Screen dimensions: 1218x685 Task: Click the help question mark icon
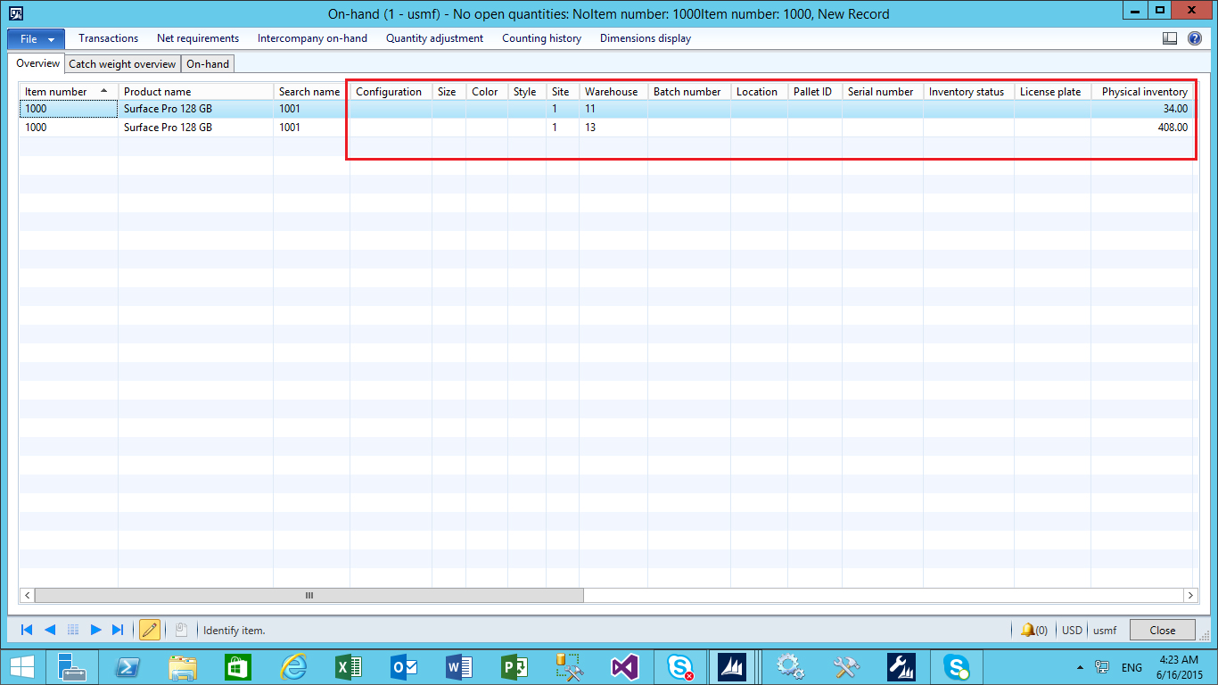[x=1195, y=38]
